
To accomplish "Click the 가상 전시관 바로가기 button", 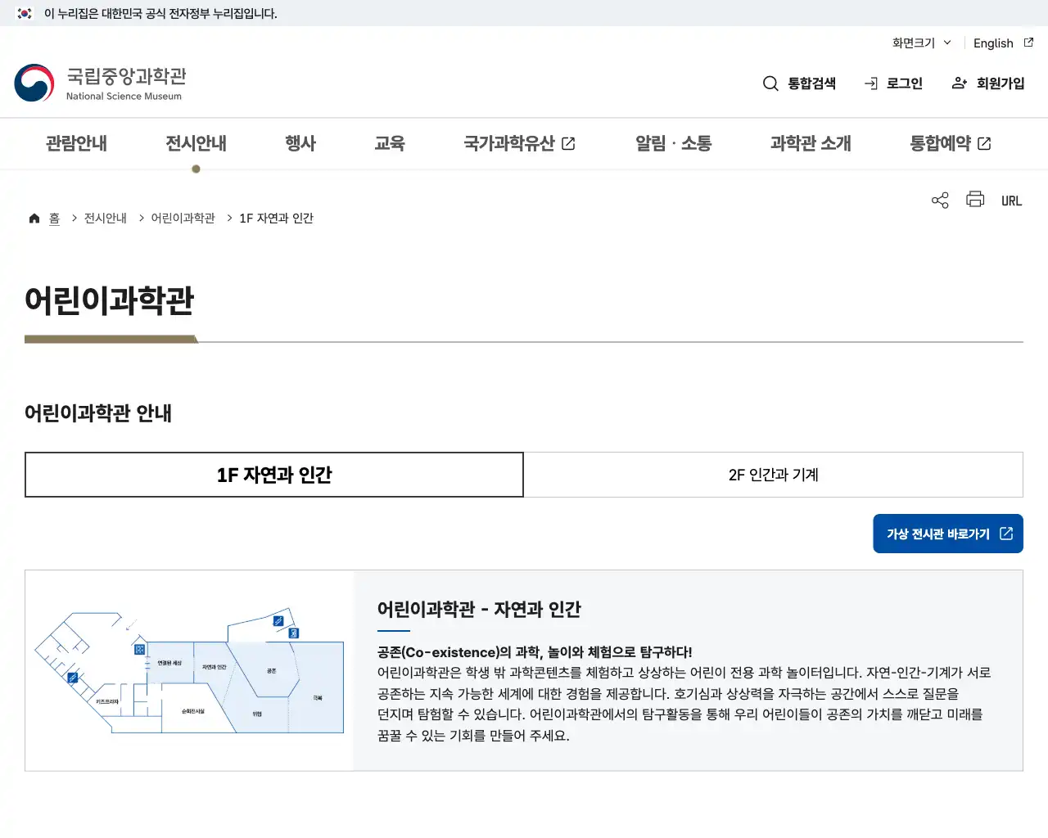I will [x=947, y=533].
